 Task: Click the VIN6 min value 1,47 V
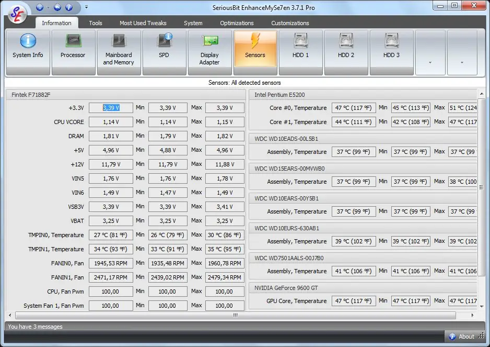(x=168, y=193)
